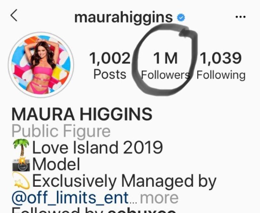Image resolution: width=260 pixels, height=213 pixels.
Task: Select the Following label
Action: pyautogui.click(x=221, y=75)
